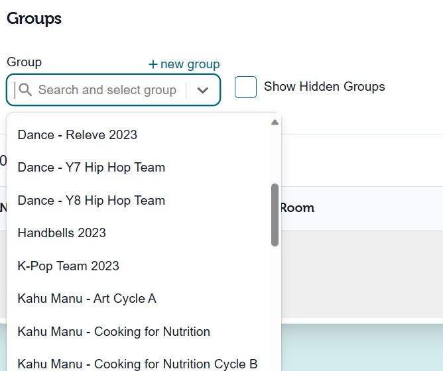Click the Groups page heading

(x=34, y=19)
